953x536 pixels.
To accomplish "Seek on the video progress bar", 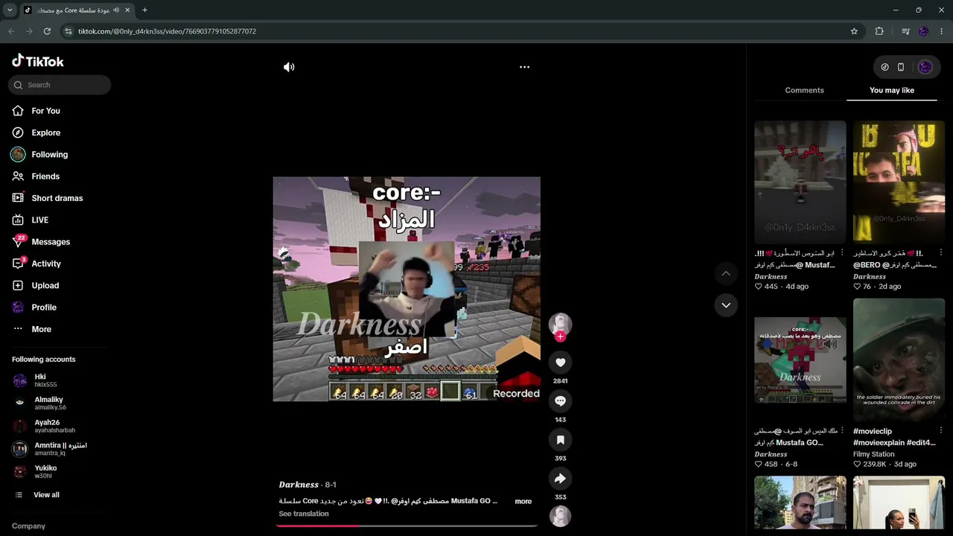I will tap(407, 526).
